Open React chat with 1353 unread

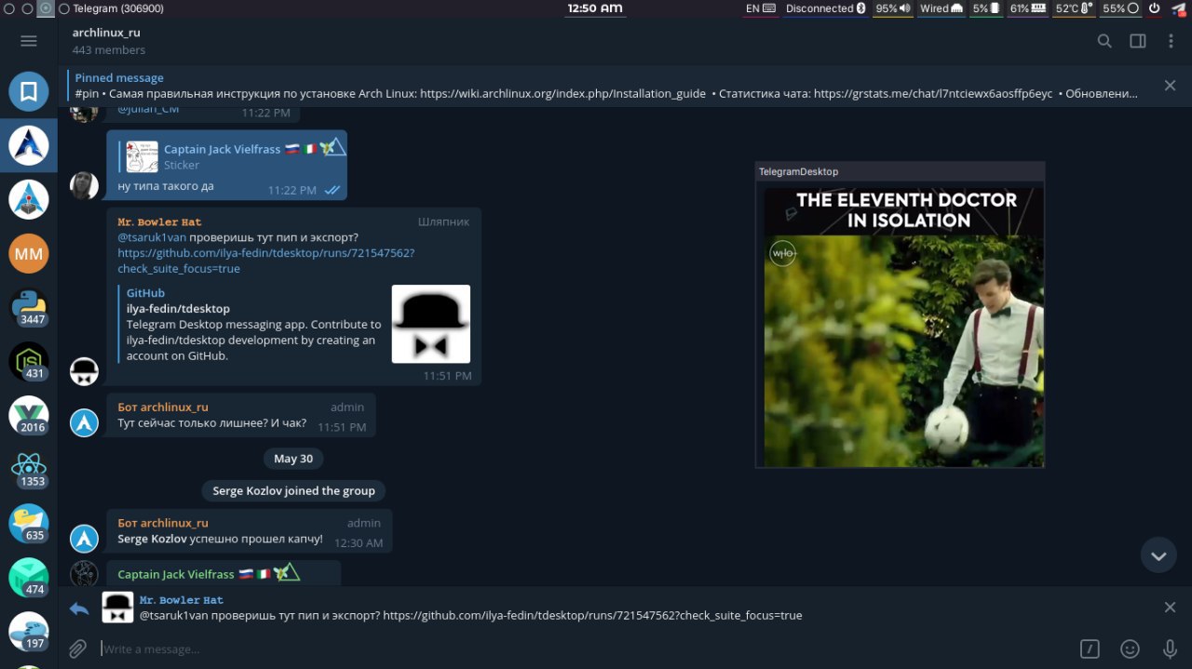point(29,469)
